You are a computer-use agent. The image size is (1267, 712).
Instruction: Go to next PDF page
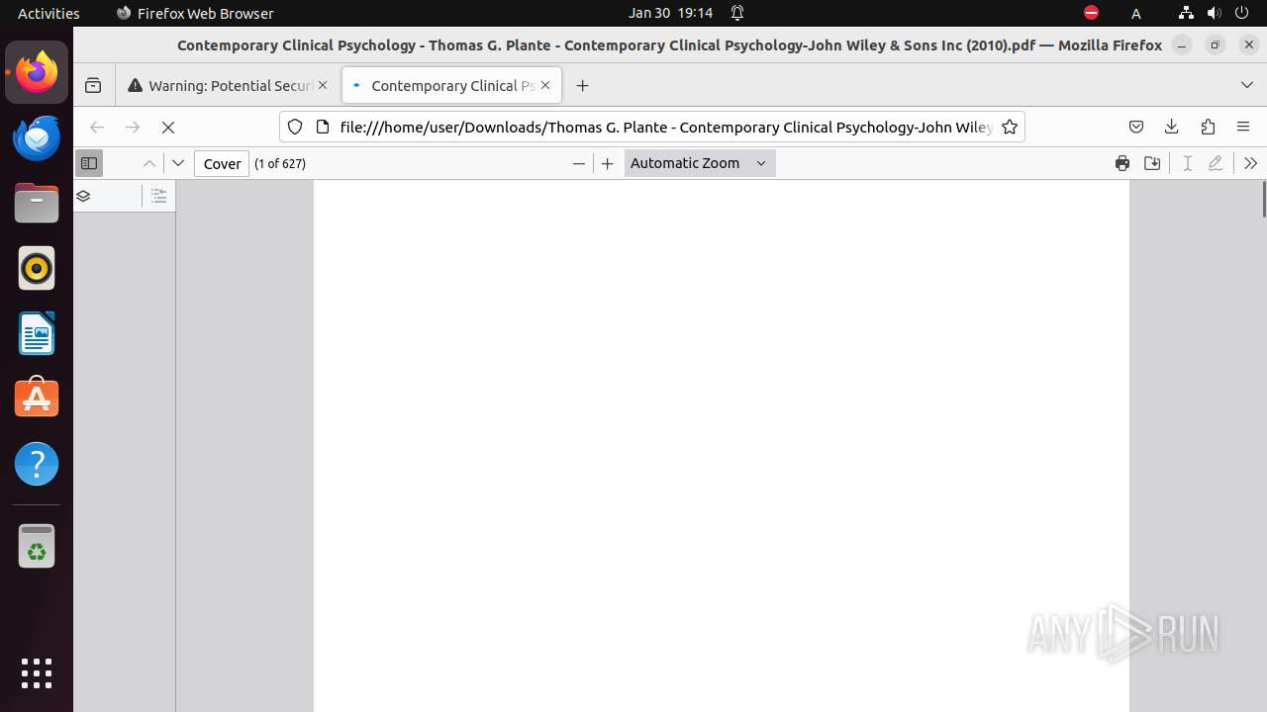pos(178,163)
